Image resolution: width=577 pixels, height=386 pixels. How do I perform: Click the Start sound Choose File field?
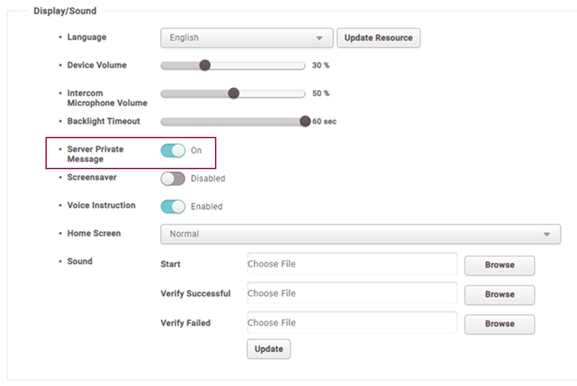pos(352,264)
